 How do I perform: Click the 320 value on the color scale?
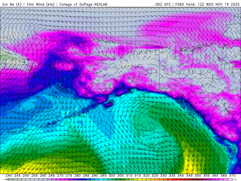(146, 176)
